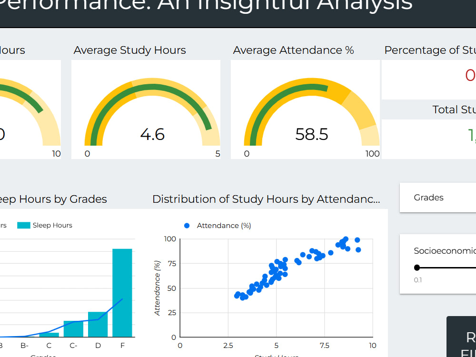Click the Average Study Hours title
This screenshot has width=476, height=357.
tap(129, 50)
